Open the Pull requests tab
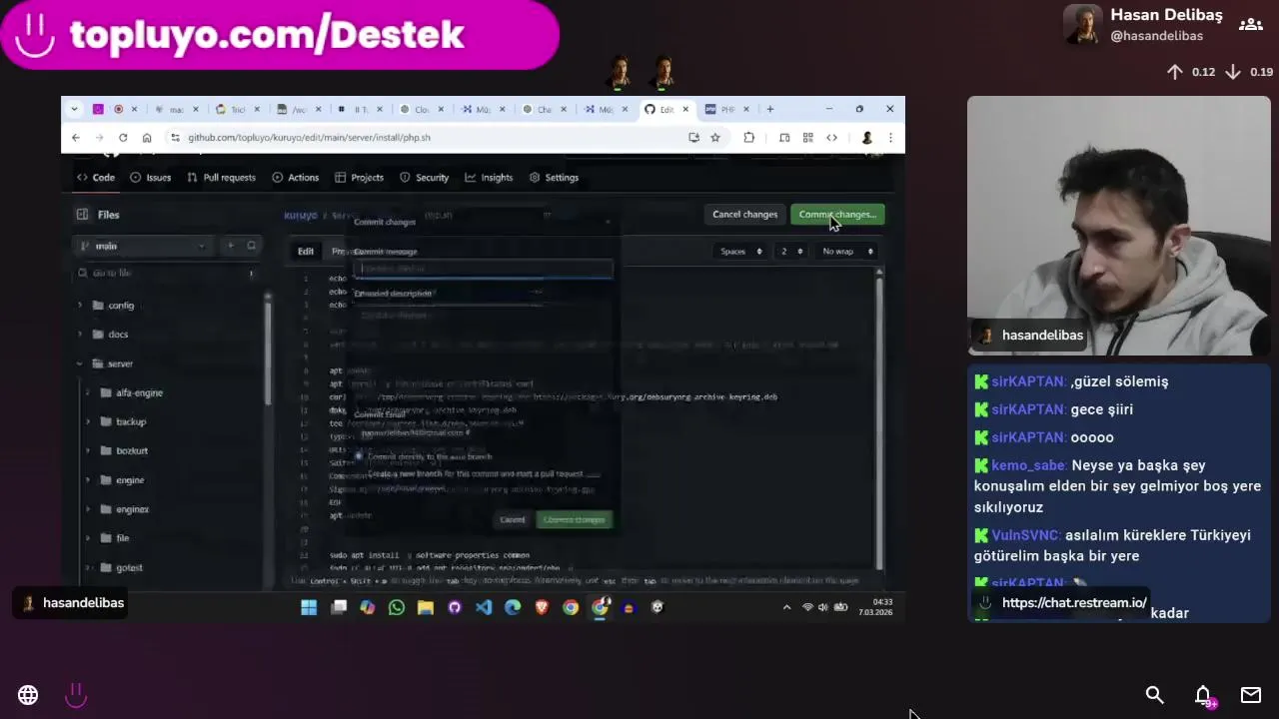 pyautogui.click(x=221, y=178)
